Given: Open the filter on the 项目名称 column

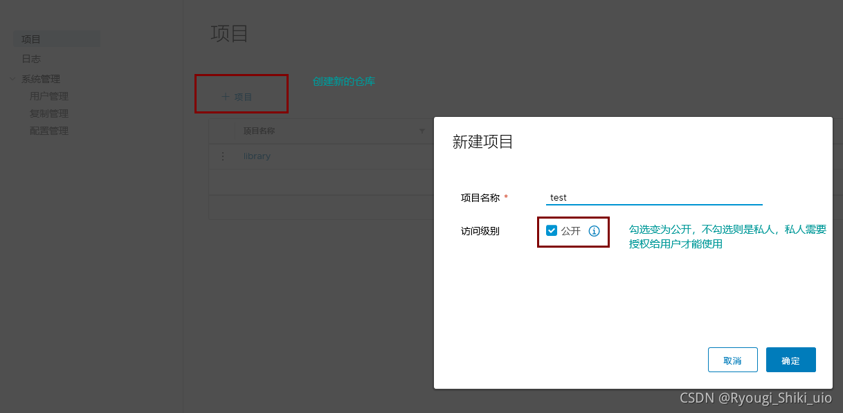Looking at the screenshot, I should 422,130.
